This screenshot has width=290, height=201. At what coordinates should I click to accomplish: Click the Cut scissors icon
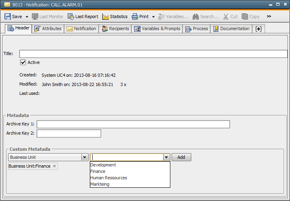(x=226, y=16)
